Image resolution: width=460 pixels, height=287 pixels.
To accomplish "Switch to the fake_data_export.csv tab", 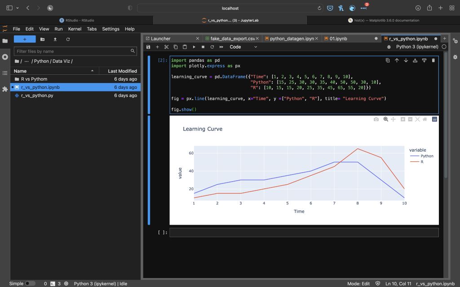I will click(x=232, y=39).
